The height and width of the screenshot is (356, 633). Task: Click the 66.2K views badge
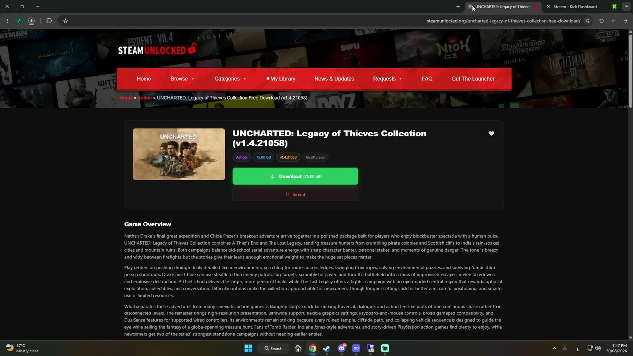click(x=315, y=157)
